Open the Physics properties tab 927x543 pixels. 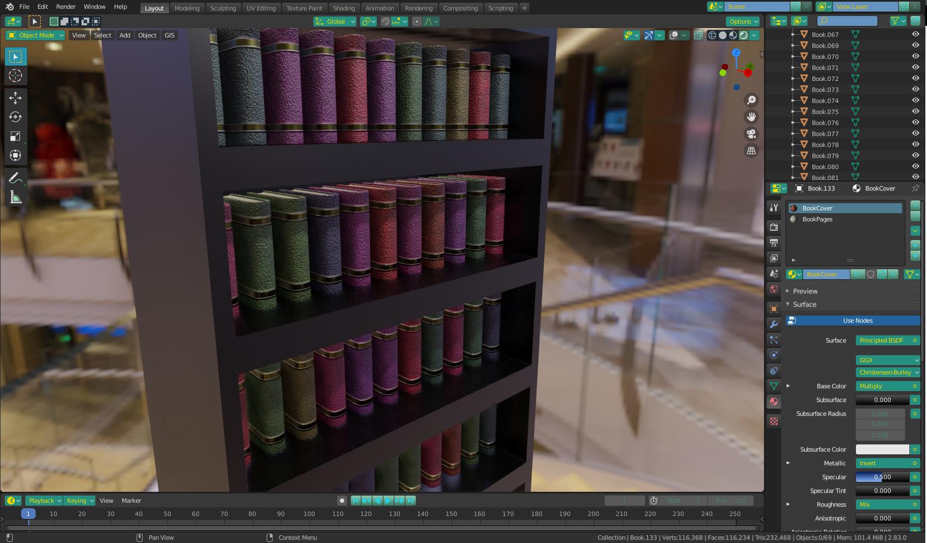pyautogui.click(x=774, y=355)
